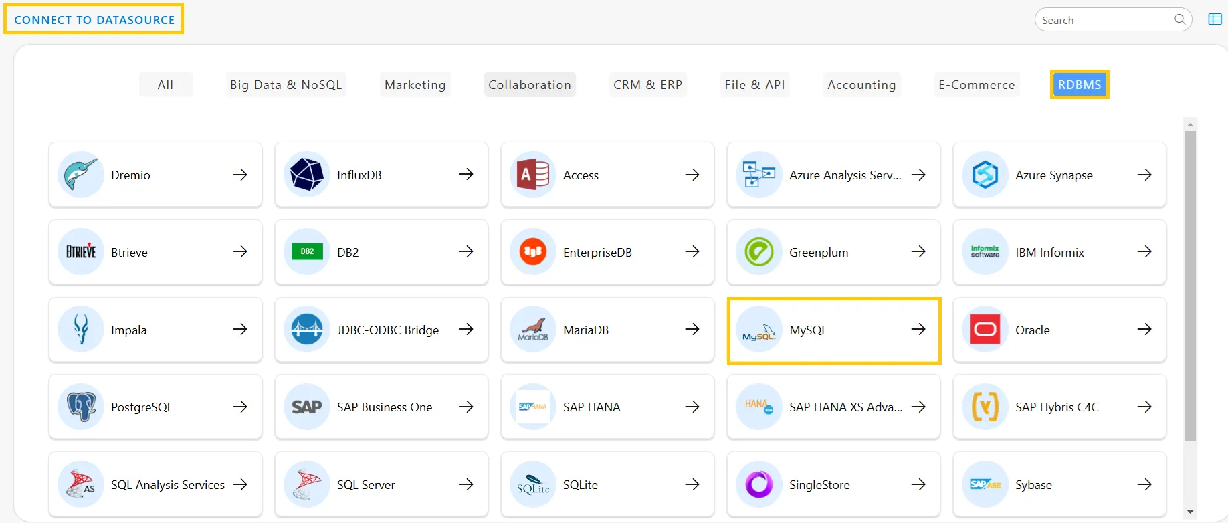Click the SingleStore label text

(819, 485)
